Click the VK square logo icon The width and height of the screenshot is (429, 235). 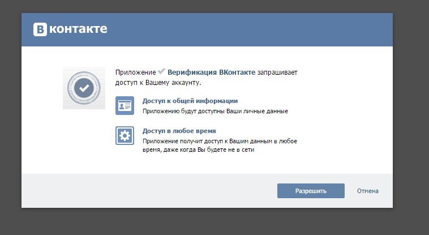[x=40, y=29]
